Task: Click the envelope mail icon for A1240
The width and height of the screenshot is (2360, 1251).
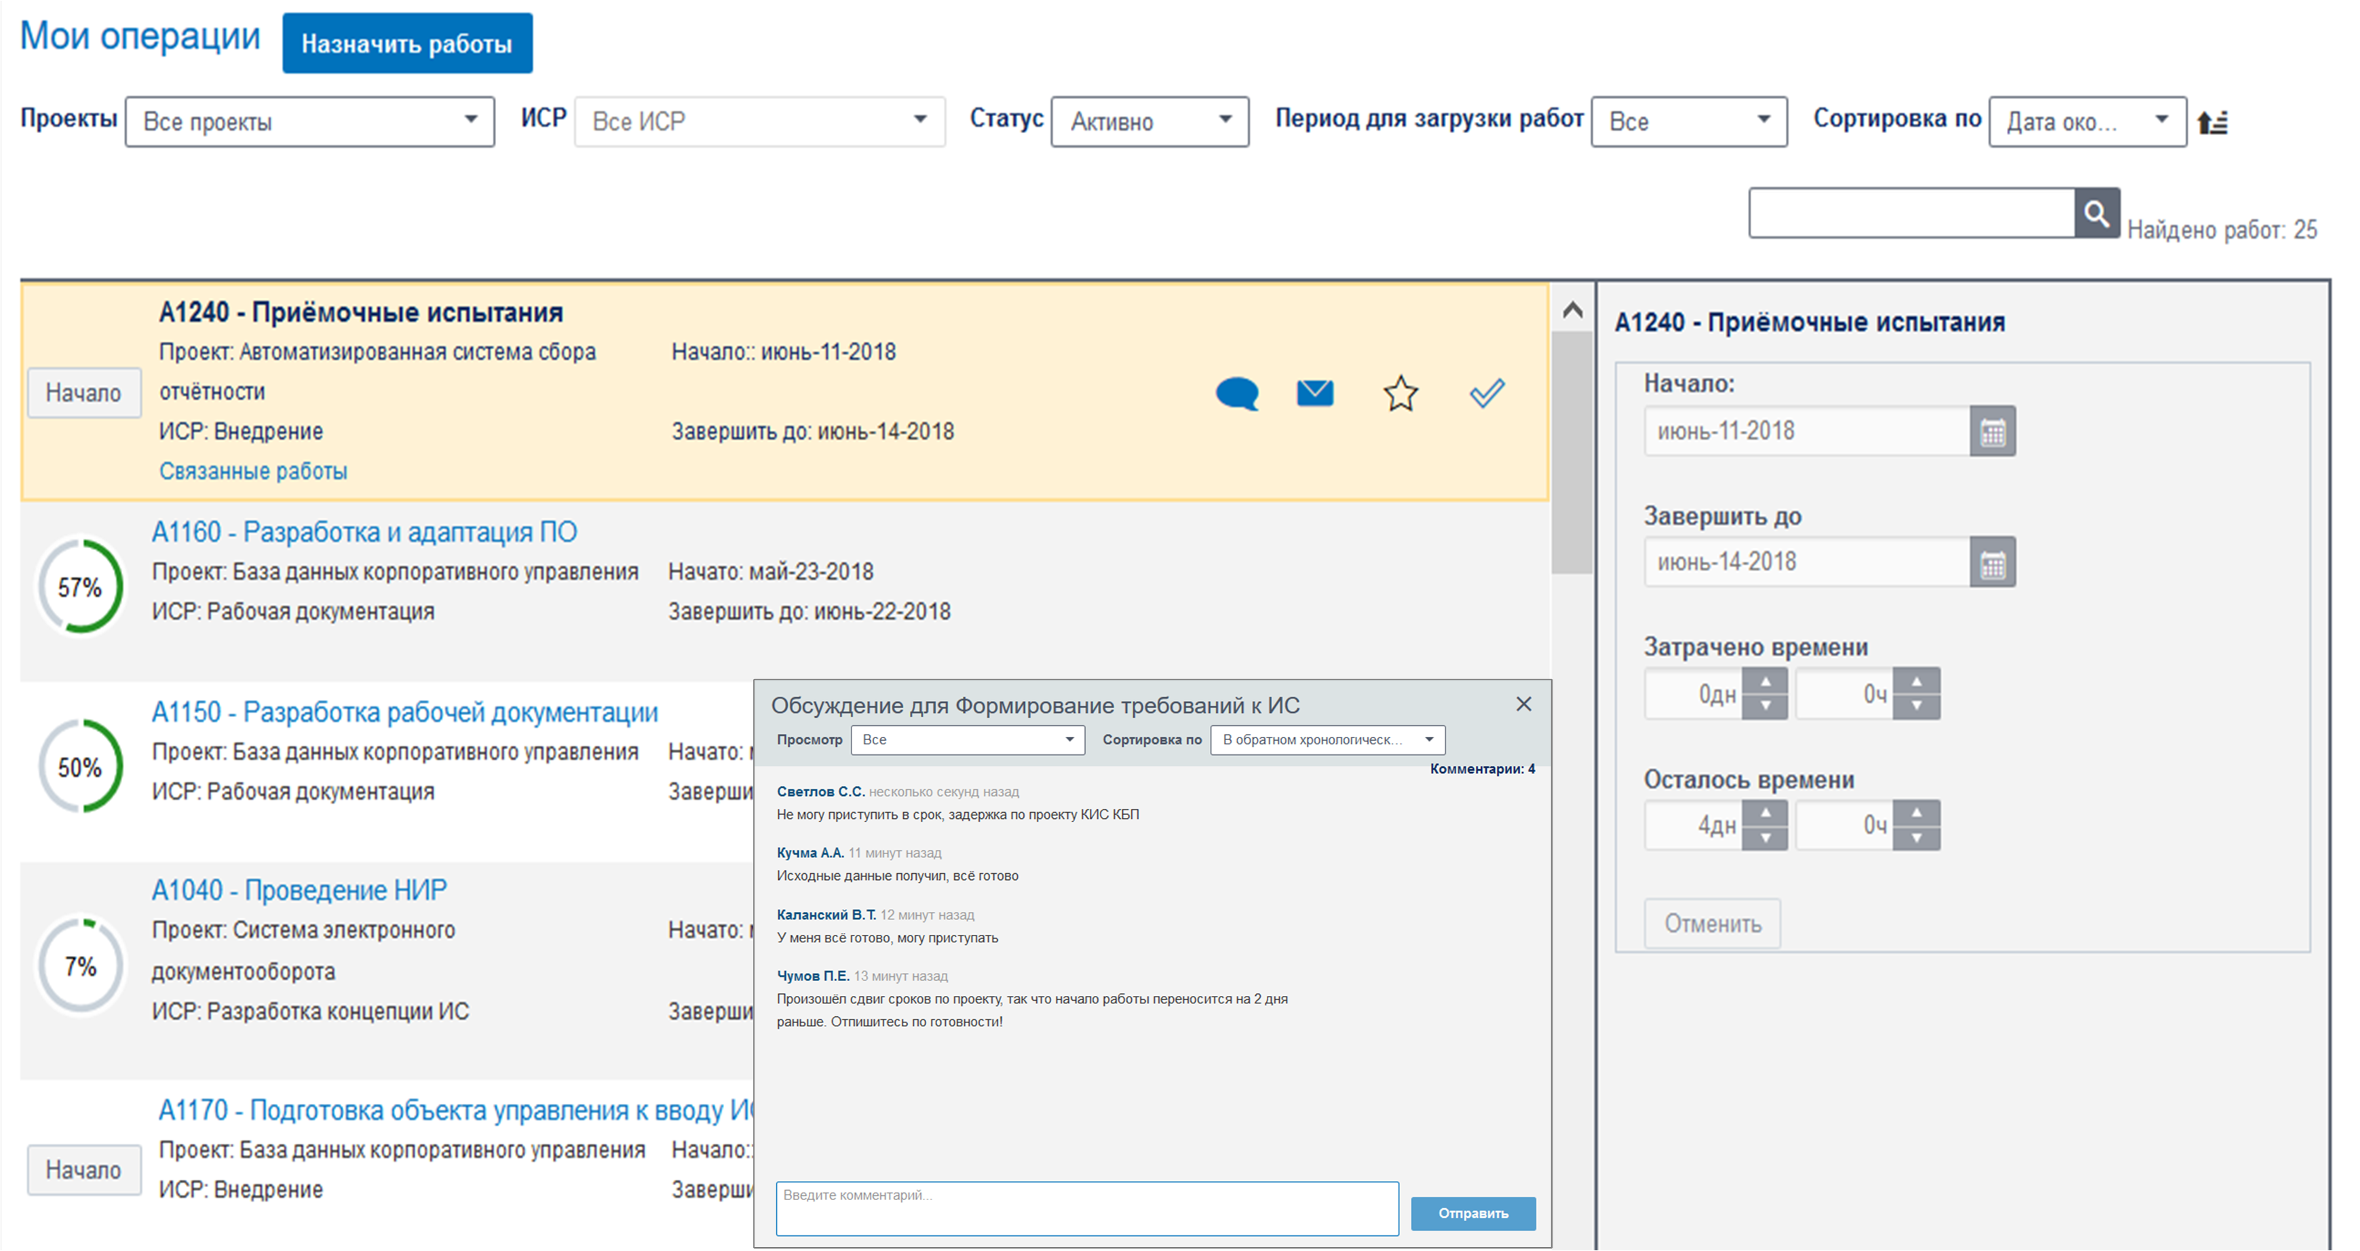Action: coord(1314,393)
